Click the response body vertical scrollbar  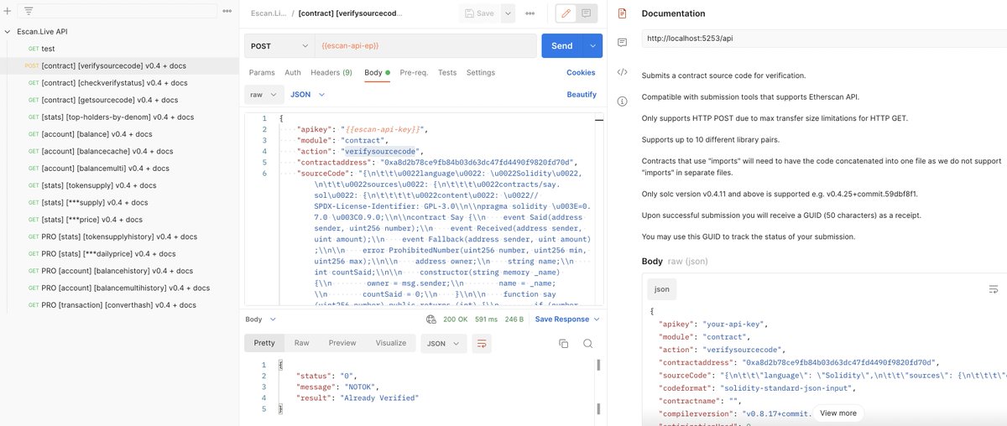tap(598, 387)
